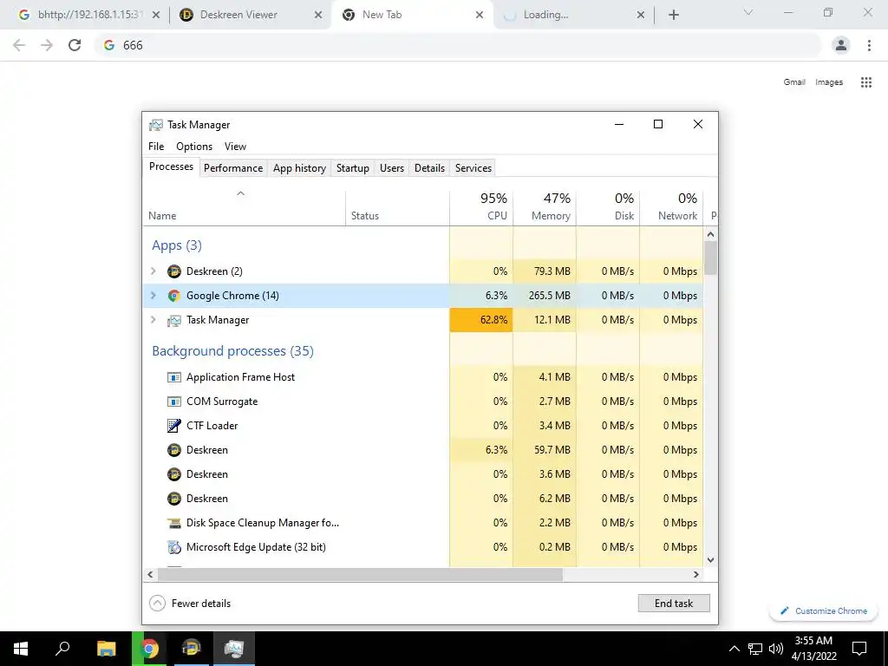The width and height of the screenshot is (888, 666).
Task: Click the Disk Space Cleanup Manager icon
Action: pyautogui.click(x=173, y=523)
